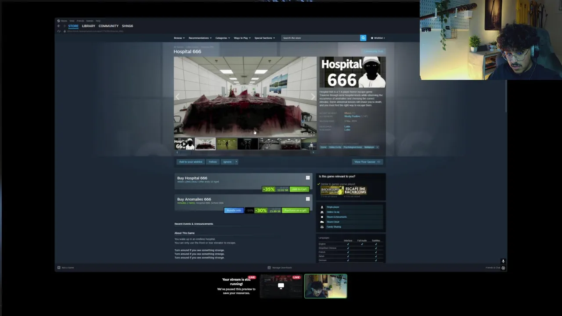This screenshot has height=316, width=562.
Task: Click the monitor icon on paused stream preview
Action: [281, 286]
